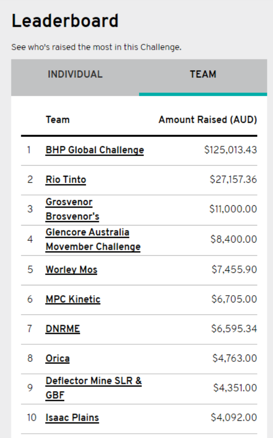This screenshot has height=438, width=273.
Task: Click the Worley Mos team link
Action: pos(71,269)
